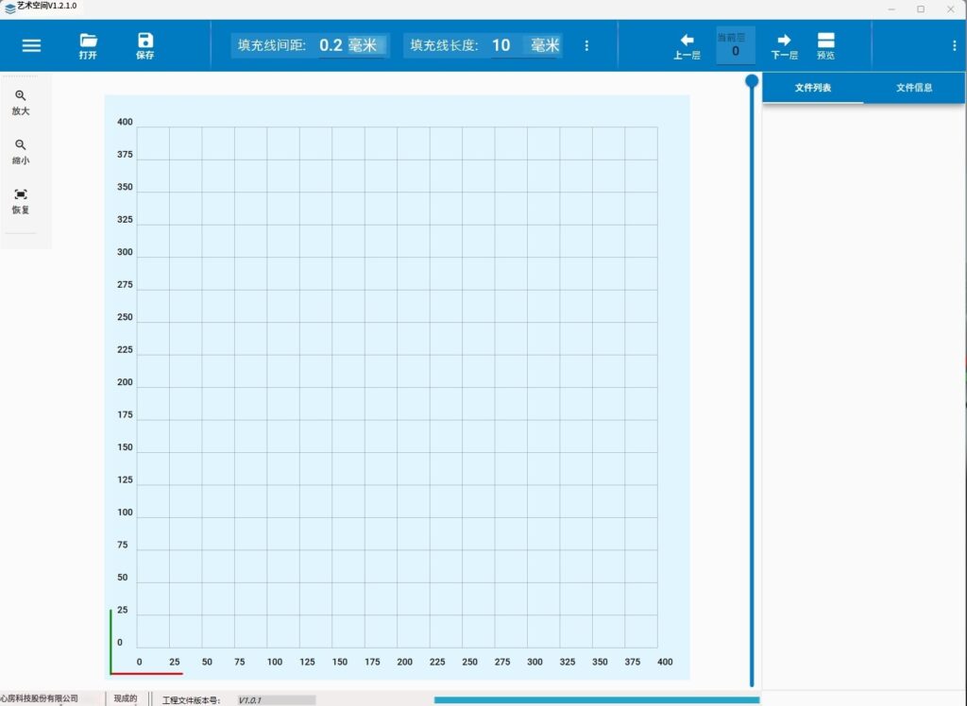967x706 pixels.
Task: Open the hamburger menu
Action: (x=31, y=45)
